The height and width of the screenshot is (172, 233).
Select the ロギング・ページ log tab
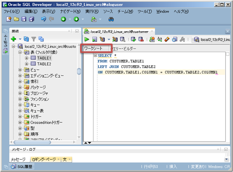point(44,159)
